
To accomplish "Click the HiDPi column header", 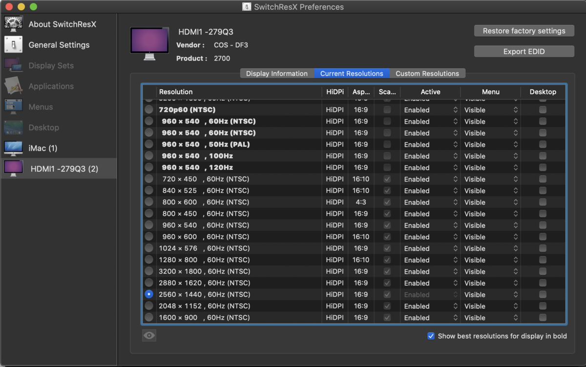I will click(335, 92).
